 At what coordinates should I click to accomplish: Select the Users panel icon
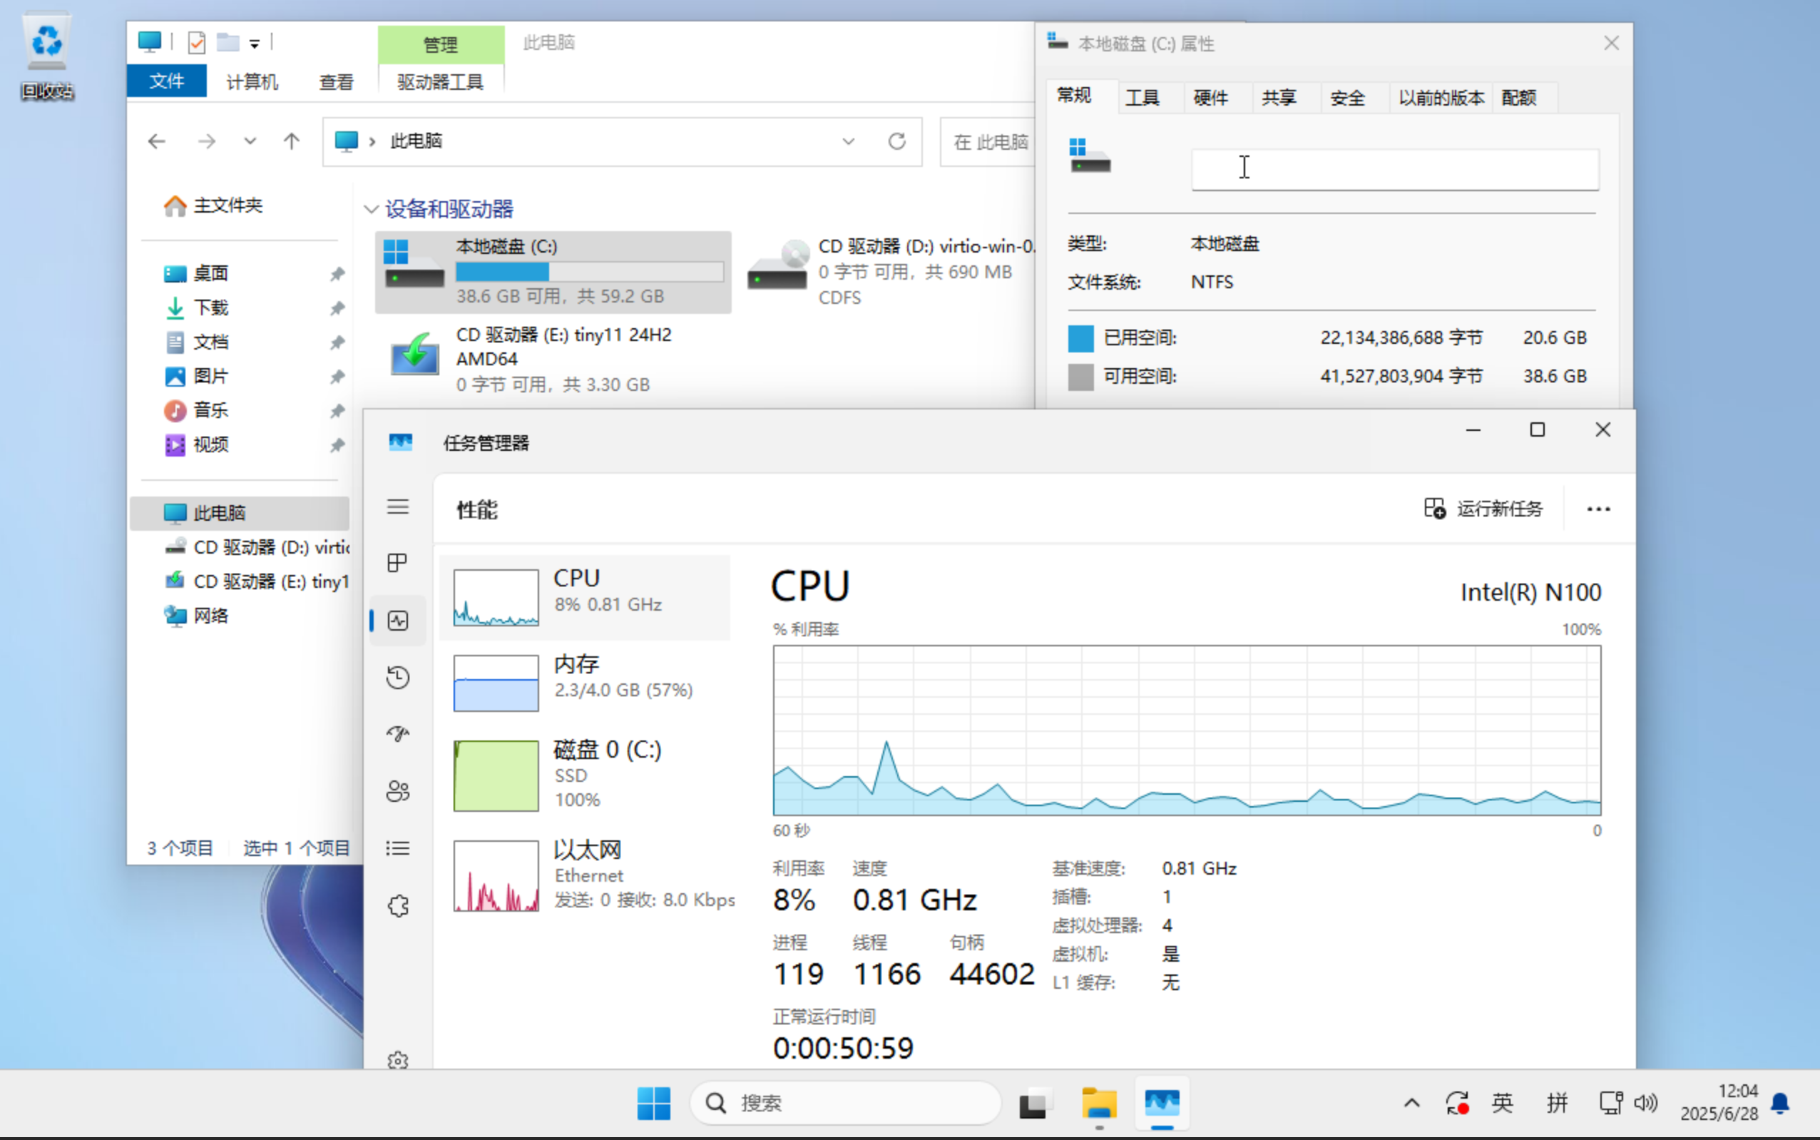point(398,791)
